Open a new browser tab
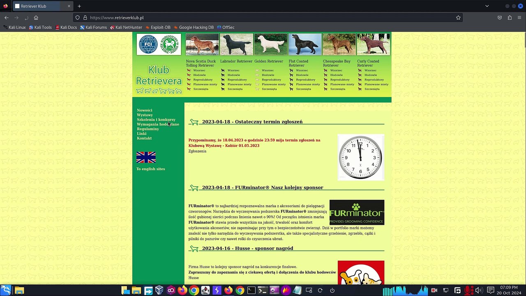Screen dimensions: 526x296 coord(79,6)
